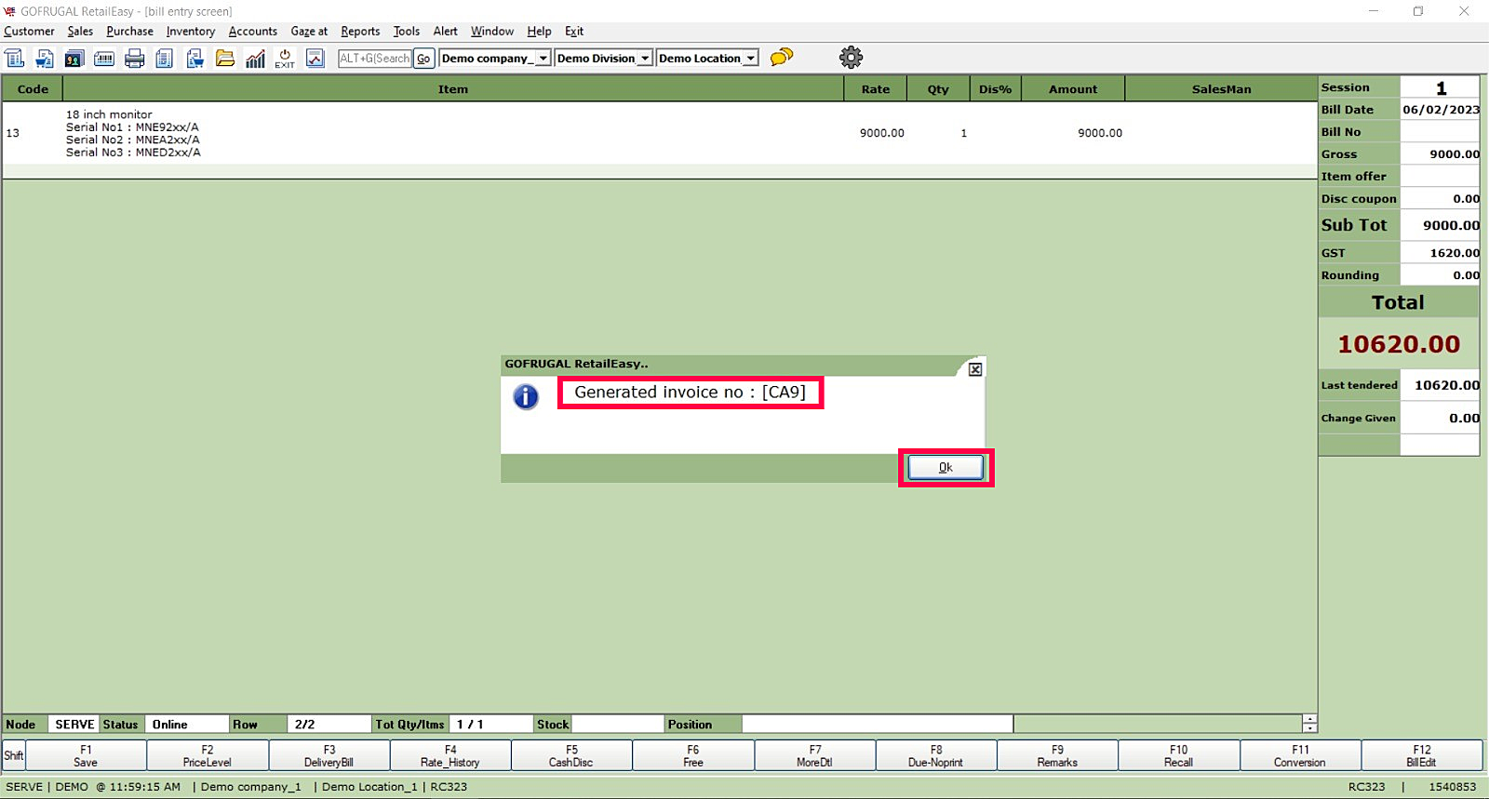
Task: Open the line graph report icon
Action: coord(315,59)
